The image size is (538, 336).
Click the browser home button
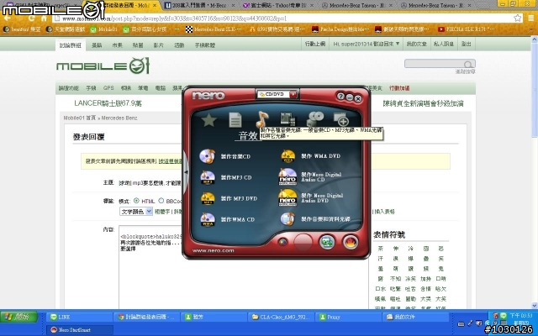[44, 18]
